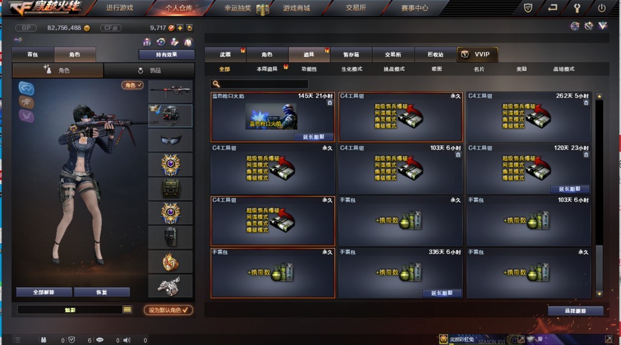Click the magnifier search icon
621x345 pixels.
click(x=216, y=84)
